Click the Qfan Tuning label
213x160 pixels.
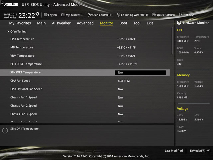(x=18, y=31)
